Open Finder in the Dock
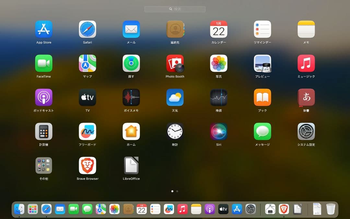Viewport: 350px width, 219px height. click(x=19, y=209)
